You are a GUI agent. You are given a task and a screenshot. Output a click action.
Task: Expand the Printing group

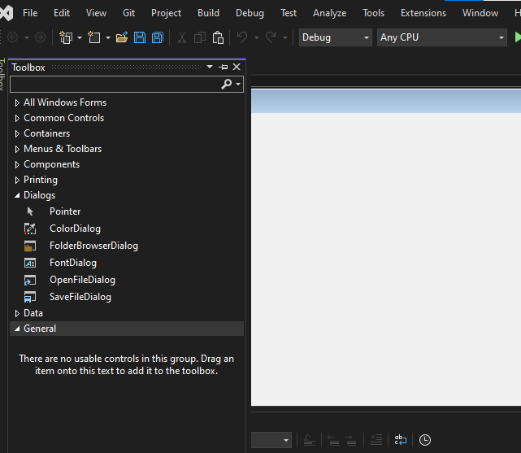click(17, 180)
